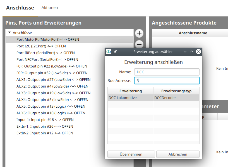Sort by Erweiterungstyp column header
Image resolution: width=228 pixels, height=167 pixels.
pyautogui.click(x=176, y=91)
